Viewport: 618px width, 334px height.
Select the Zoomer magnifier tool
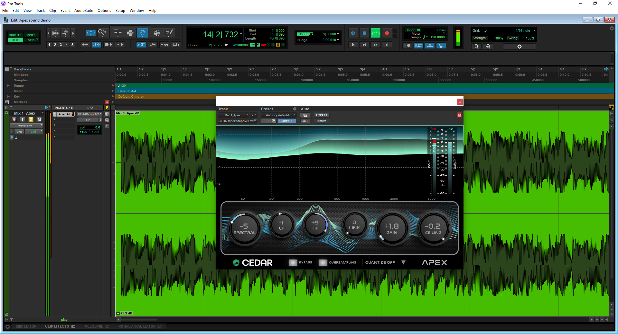(102, 33)
